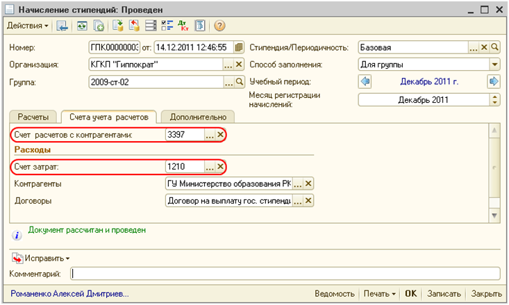Click the Дт/Кт postings icon in toolbar
Image resolution: width=509 pixels, height=305 pixels.
coord(183,26)
